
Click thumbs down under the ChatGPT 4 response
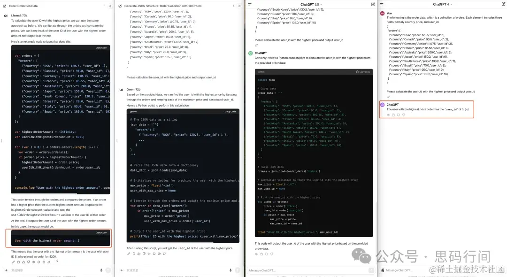(404, 115)
